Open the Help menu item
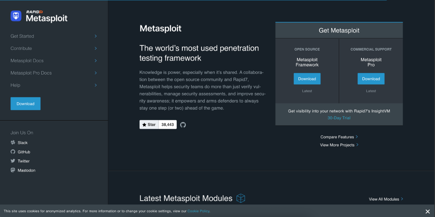435x217 pixels. [16, 85]
